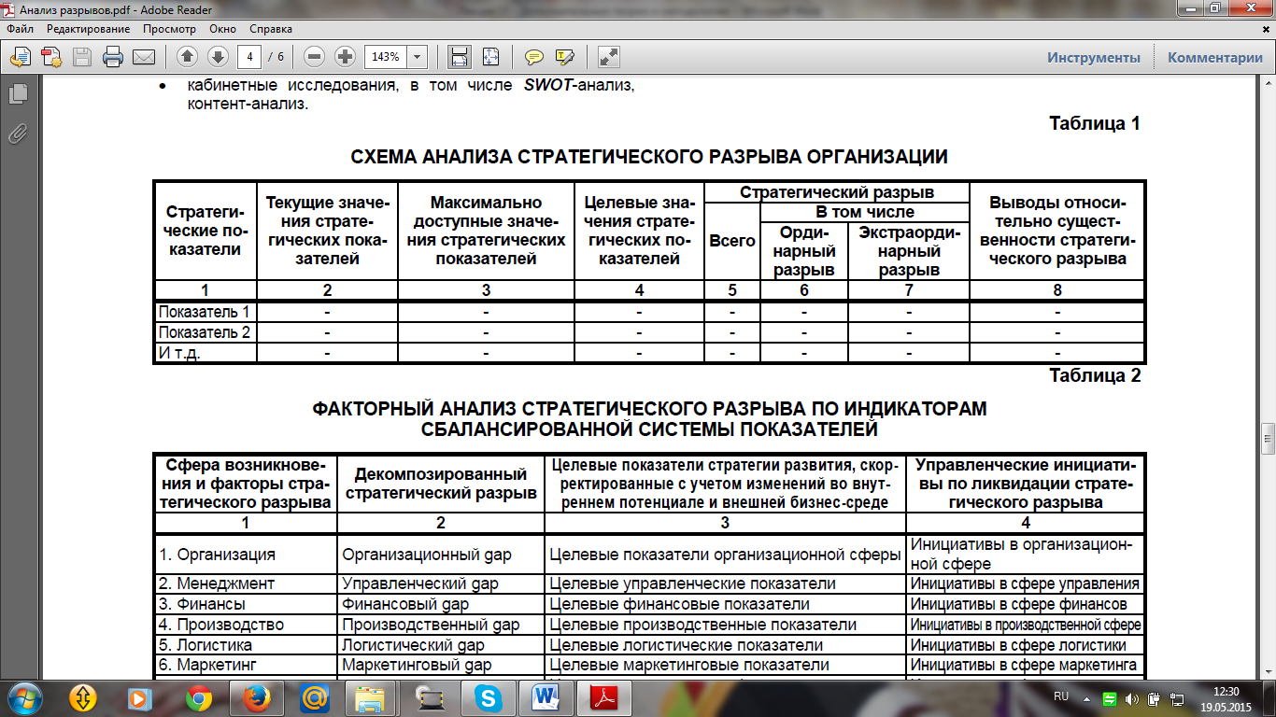Viewport: 1276px width, 717px height.
Task: Add a sticky note comment
Action: [534, 57]
